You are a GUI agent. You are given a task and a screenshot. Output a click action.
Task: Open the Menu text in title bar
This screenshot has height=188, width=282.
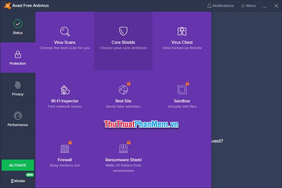251,6
